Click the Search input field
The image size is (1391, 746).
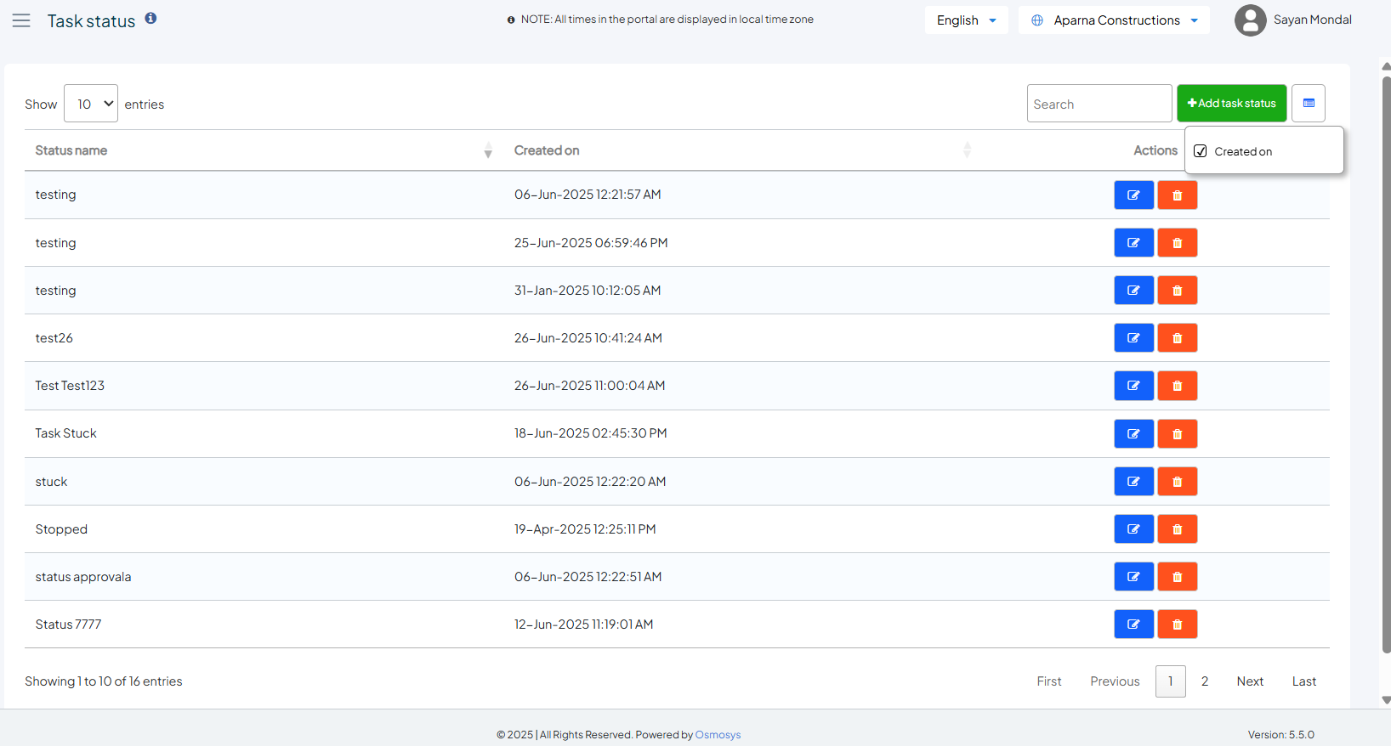1099,104
